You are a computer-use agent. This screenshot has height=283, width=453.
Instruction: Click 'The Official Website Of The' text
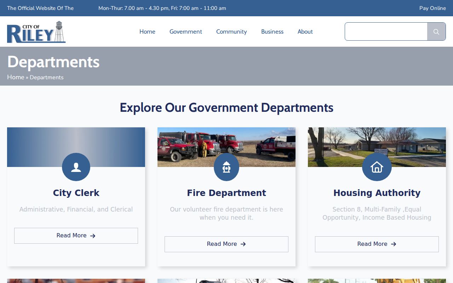click(40, 8)
